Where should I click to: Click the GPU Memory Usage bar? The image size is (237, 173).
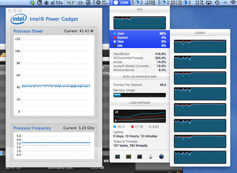[x=140, y=95]
